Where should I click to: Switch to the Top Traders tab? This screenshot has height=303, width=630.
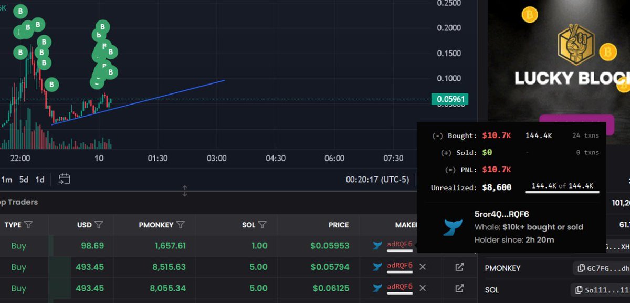[19, 202]
